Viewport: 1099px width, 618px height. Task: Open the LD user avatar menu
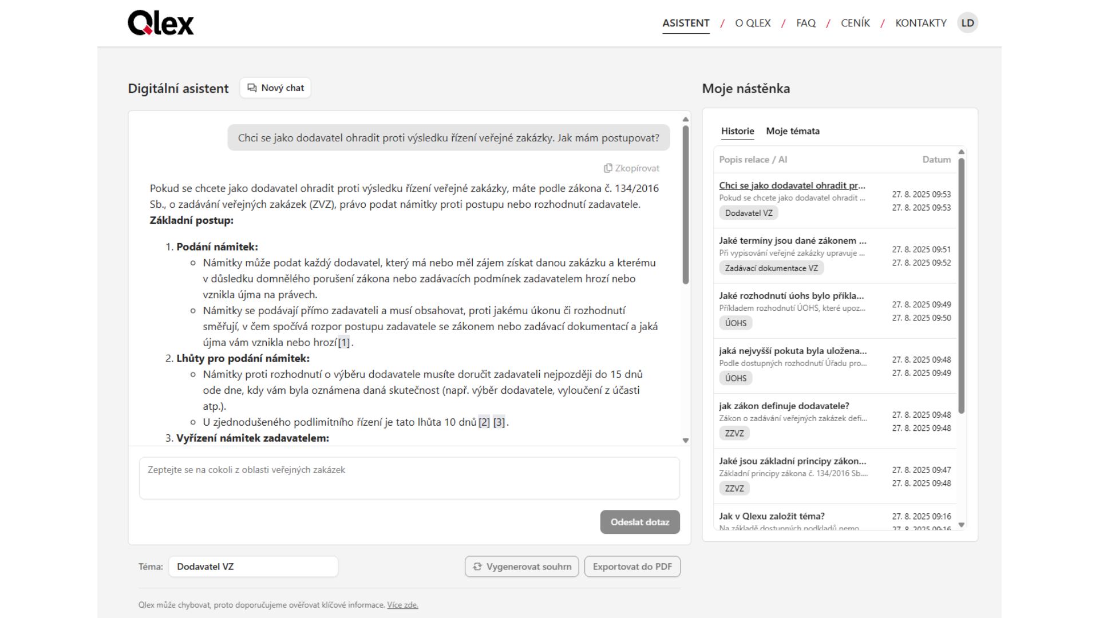[967, 23]
